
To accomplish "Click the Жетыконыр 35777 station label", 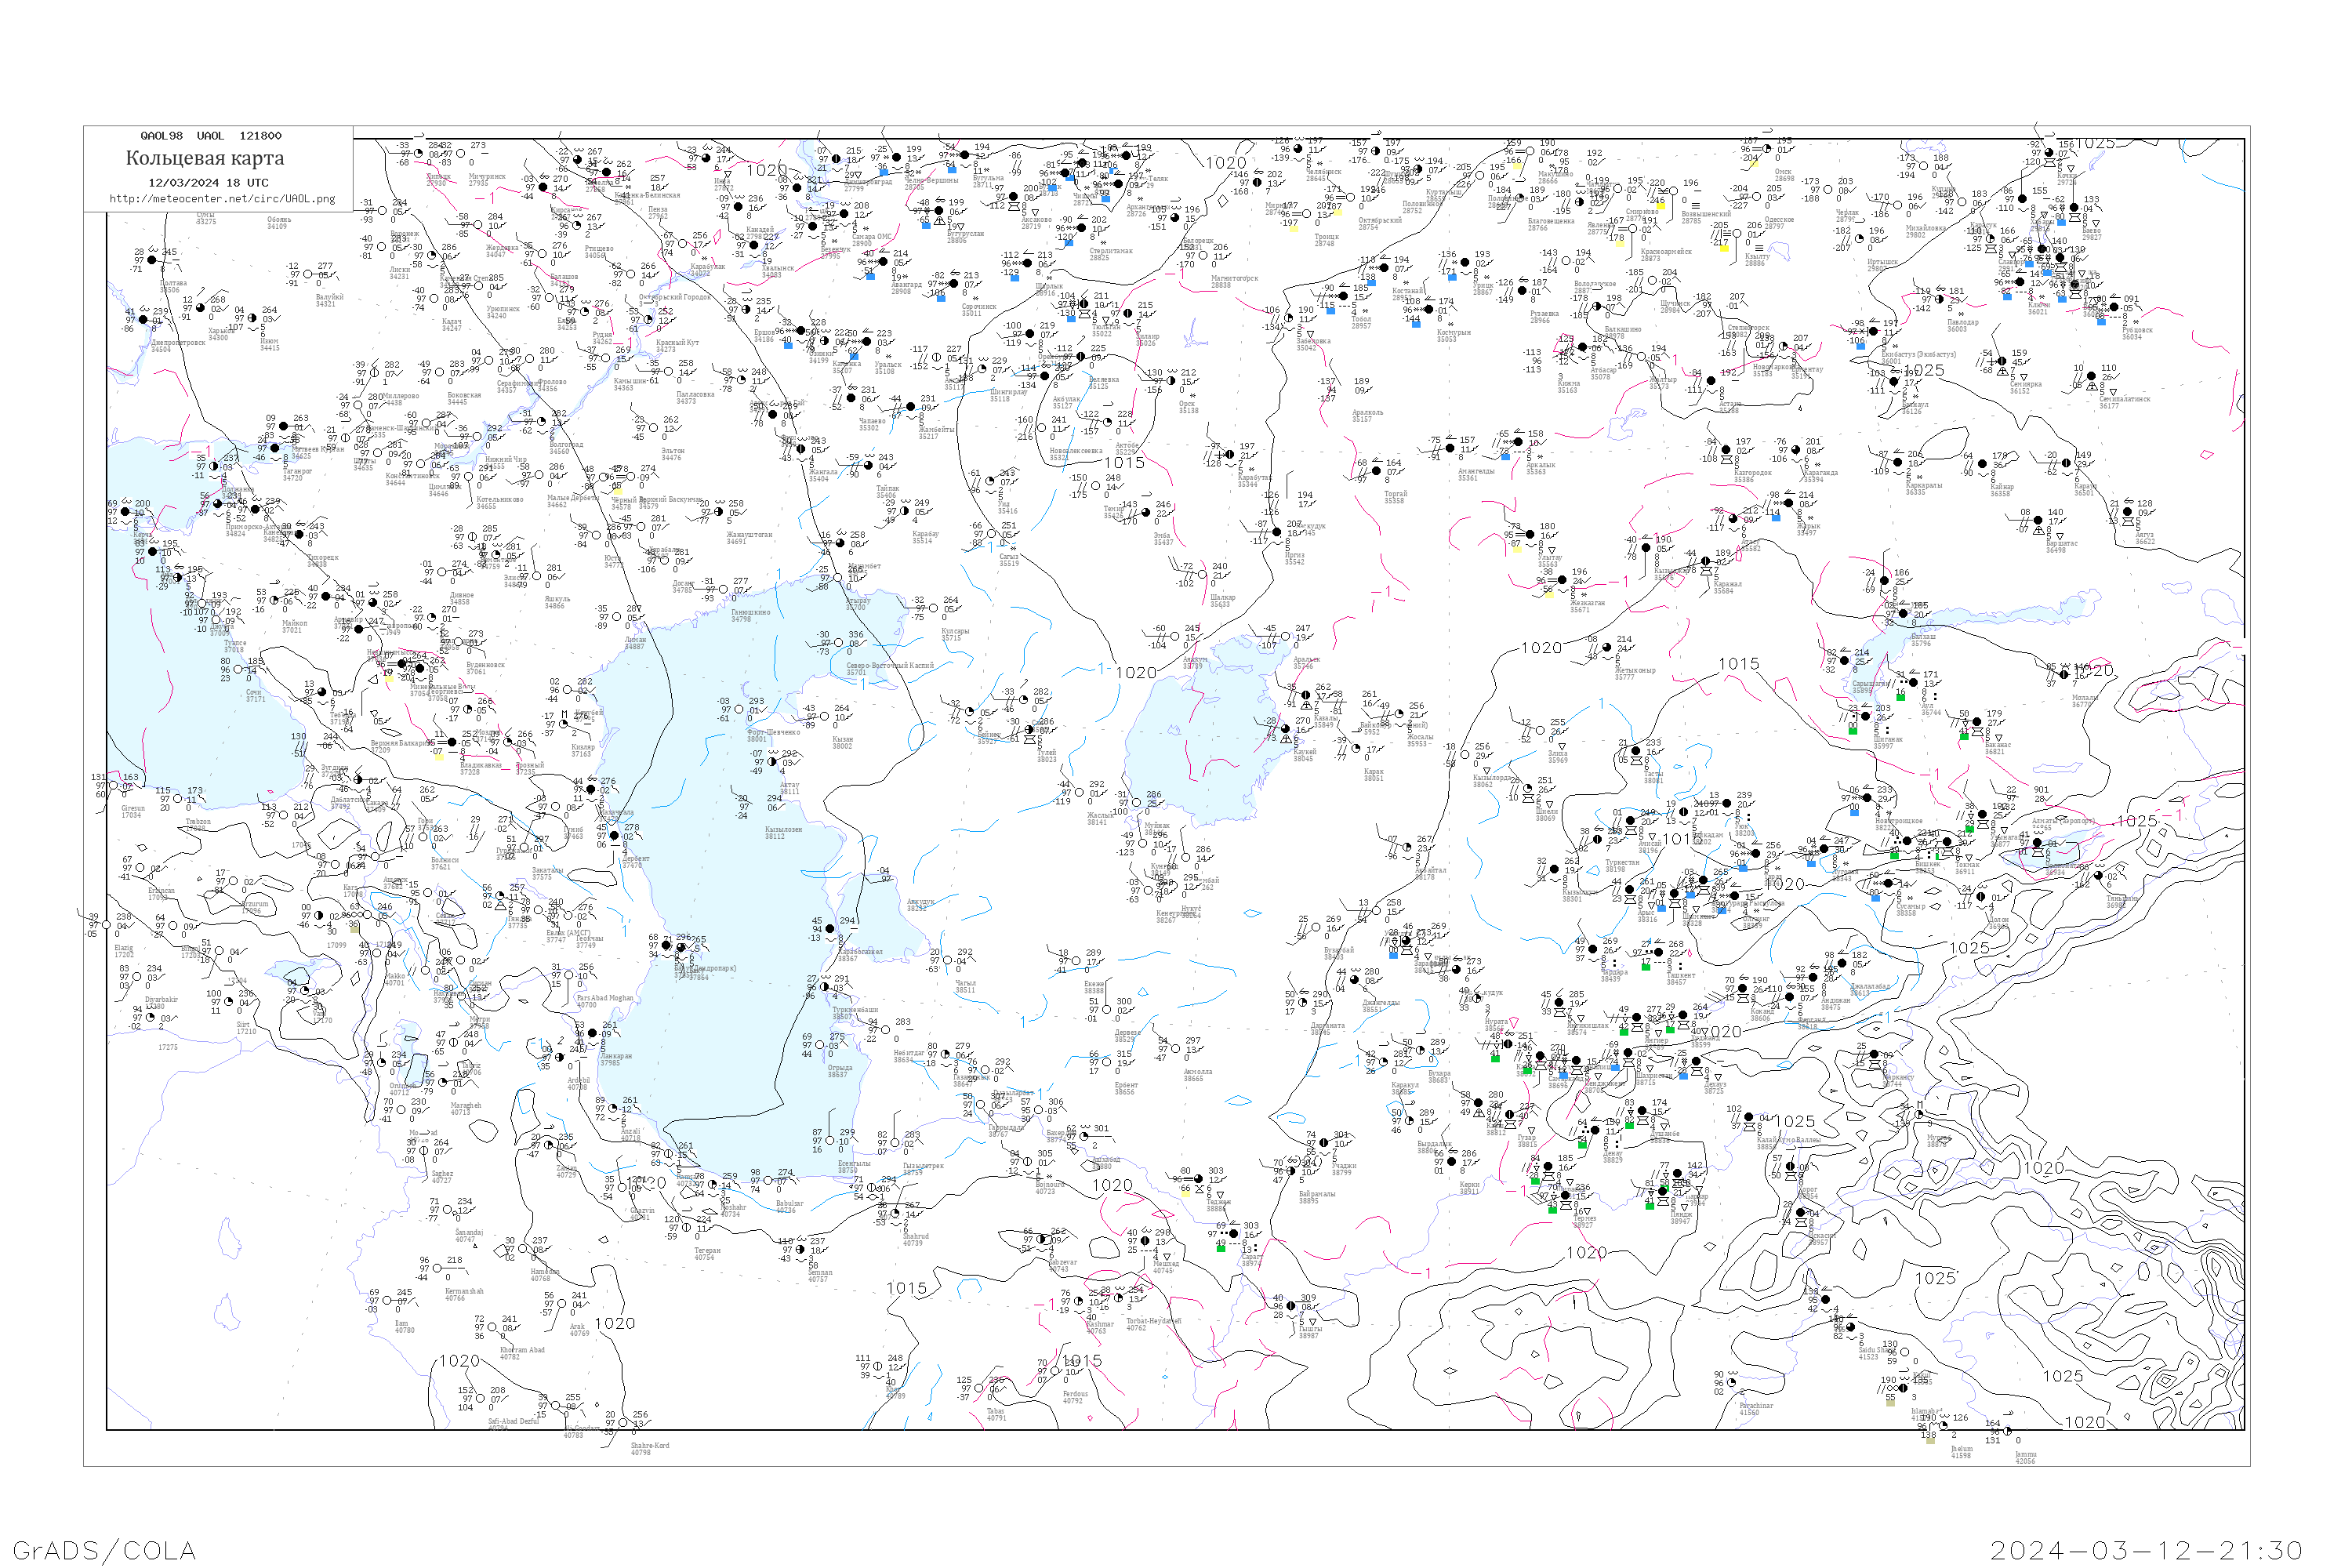I will (1634, 673).
